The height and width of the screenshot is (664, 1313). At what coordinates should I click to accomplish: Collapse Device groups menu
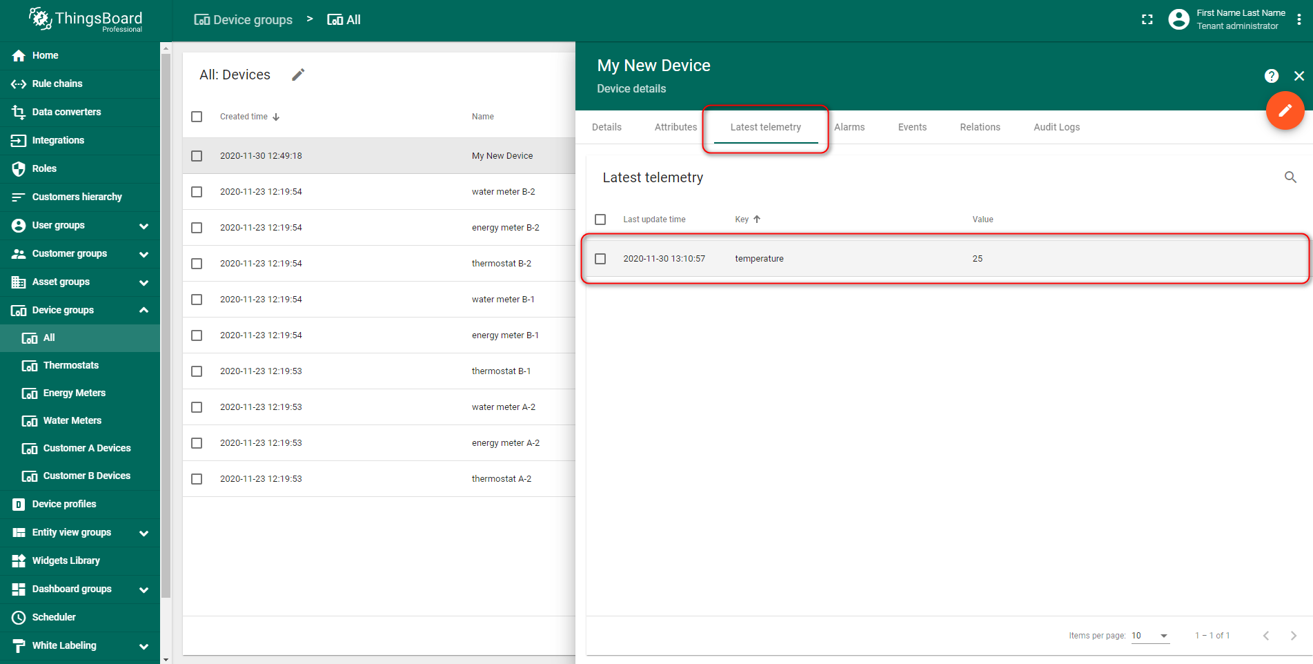[144, 310]
